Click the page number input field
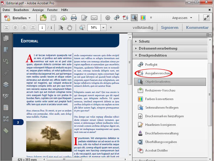Image resolution: width=214 pixels, height=161 pixels. pyautogui.click(x=42, y=28)
